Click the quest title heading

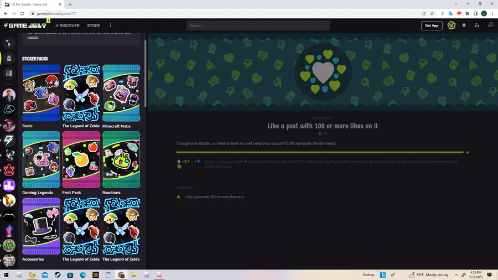(323, 126)
